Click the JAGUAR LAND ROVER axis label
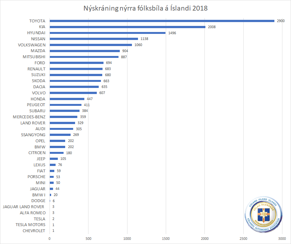The image size is (291, 244). (23, 207)
